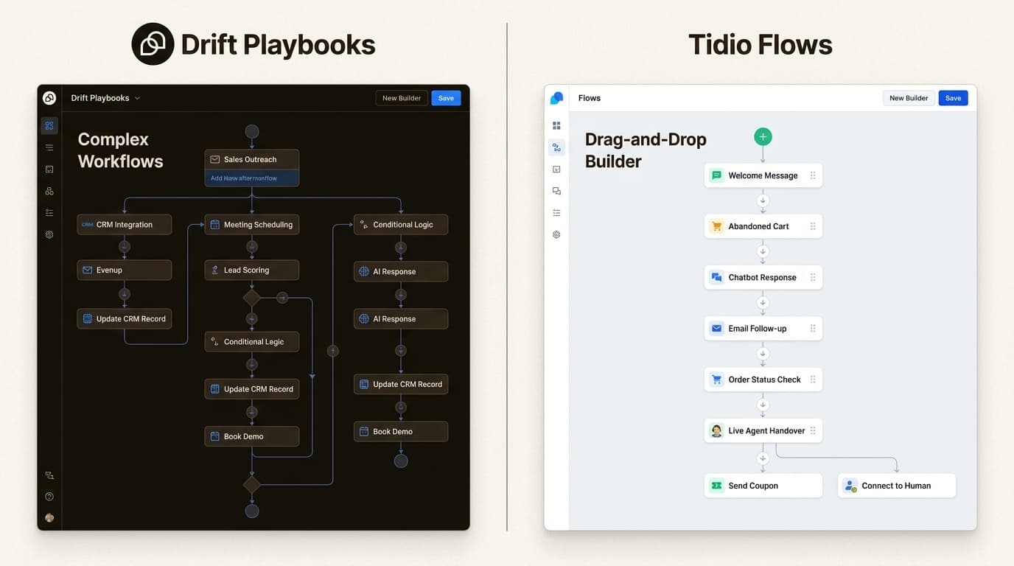
Task: Click the CRM badge icon on CRM Integration
Action: (x=87, y=225)
